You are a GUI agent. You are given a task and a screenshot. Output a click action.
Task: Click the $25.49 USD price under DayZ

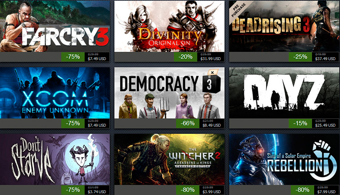[325, 125]
